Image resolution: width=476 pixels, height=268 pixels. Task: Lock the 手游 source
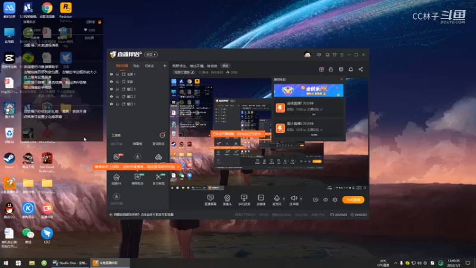117,82
